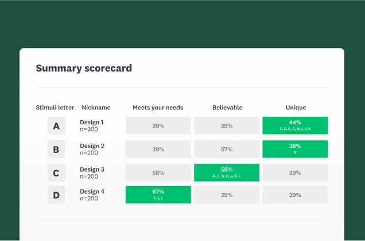This screenshot has width=365, height=241.
Task: Select the Stimuli letter column header
Action: [x=55, y=108]
